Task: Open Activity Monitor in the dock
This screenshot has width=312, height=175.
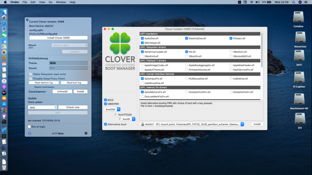Action: (x=4, y=136)
